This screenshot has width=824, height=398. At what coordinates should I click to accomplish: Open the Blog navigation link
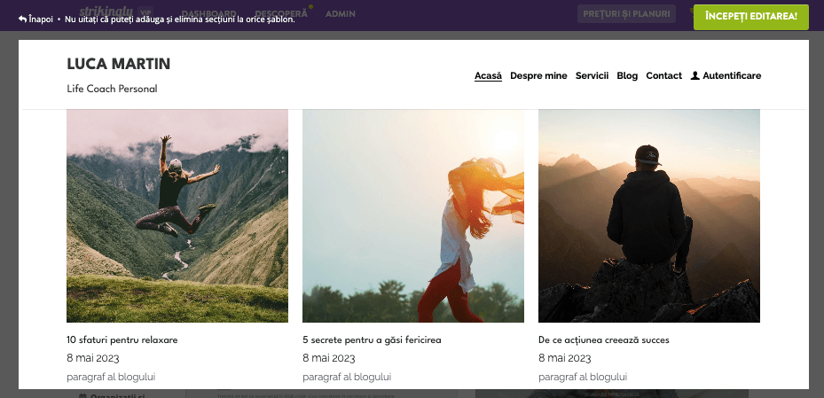[x=627, y=75]
